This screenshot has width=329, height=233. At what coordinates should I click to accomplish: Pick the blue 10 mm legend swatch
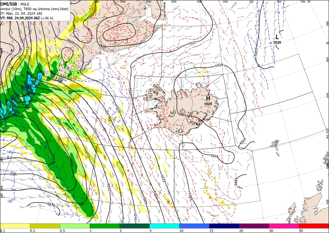point(194,226)
